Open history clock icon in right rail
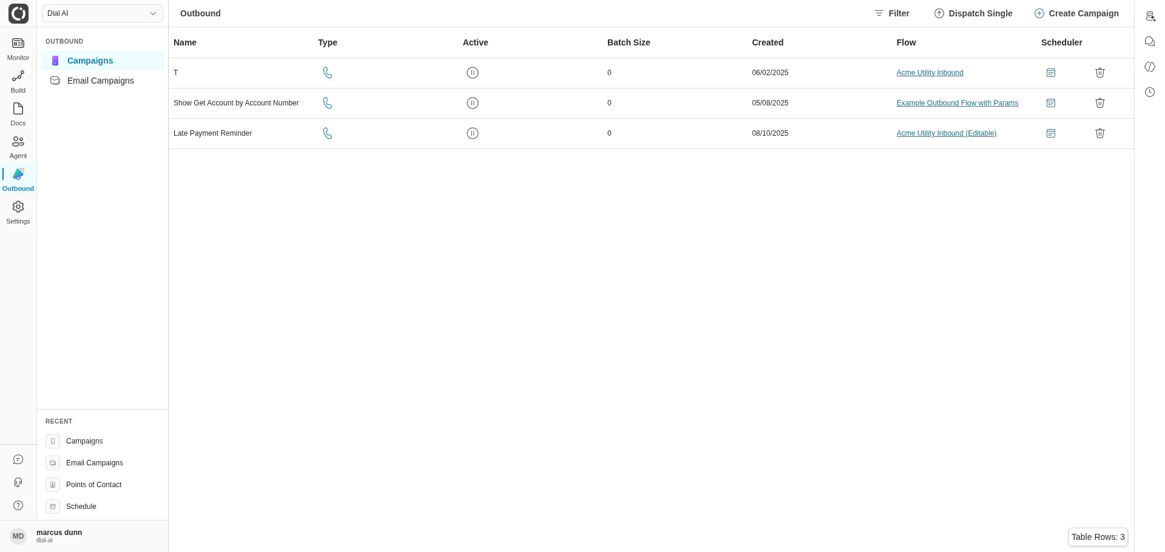The image size is (1165, 552). pyautogui.click(x=1150, y=92)
